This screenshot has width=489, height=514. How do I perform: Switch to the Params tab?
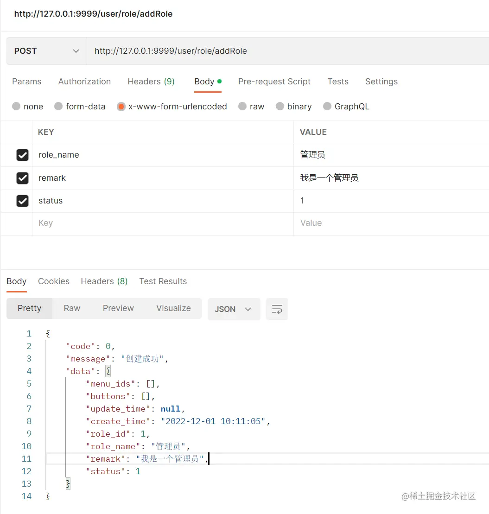26,81
